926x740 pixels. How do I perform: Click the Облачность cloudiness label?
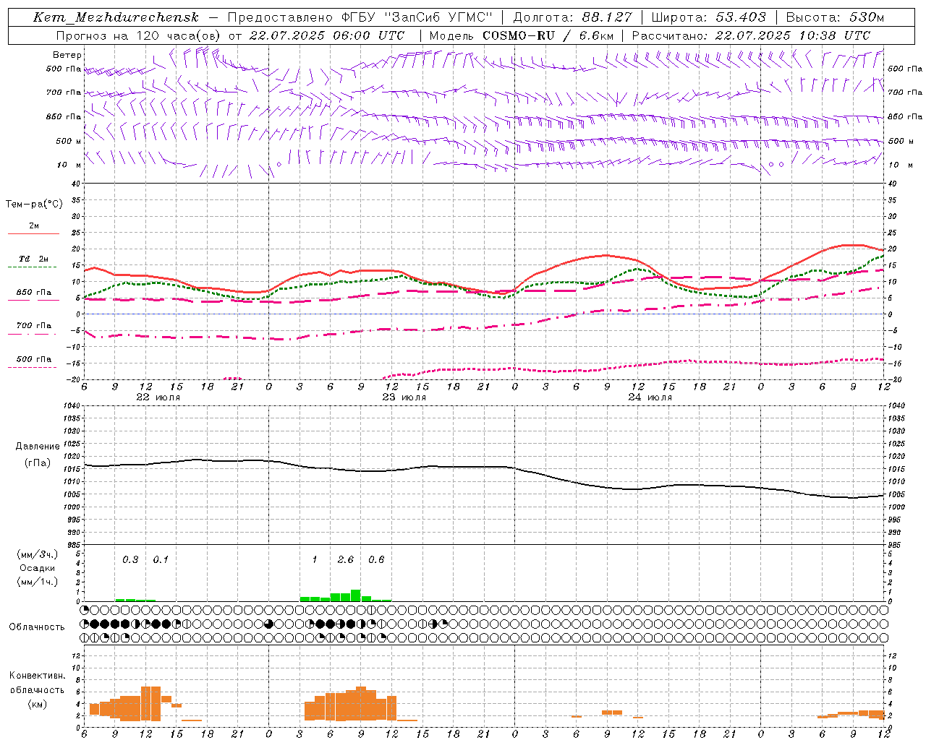tap(37, 627)
